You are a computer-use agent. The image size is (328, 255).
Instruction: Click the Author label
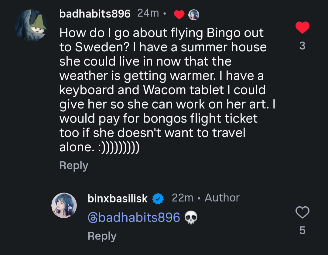coord(222,198)
